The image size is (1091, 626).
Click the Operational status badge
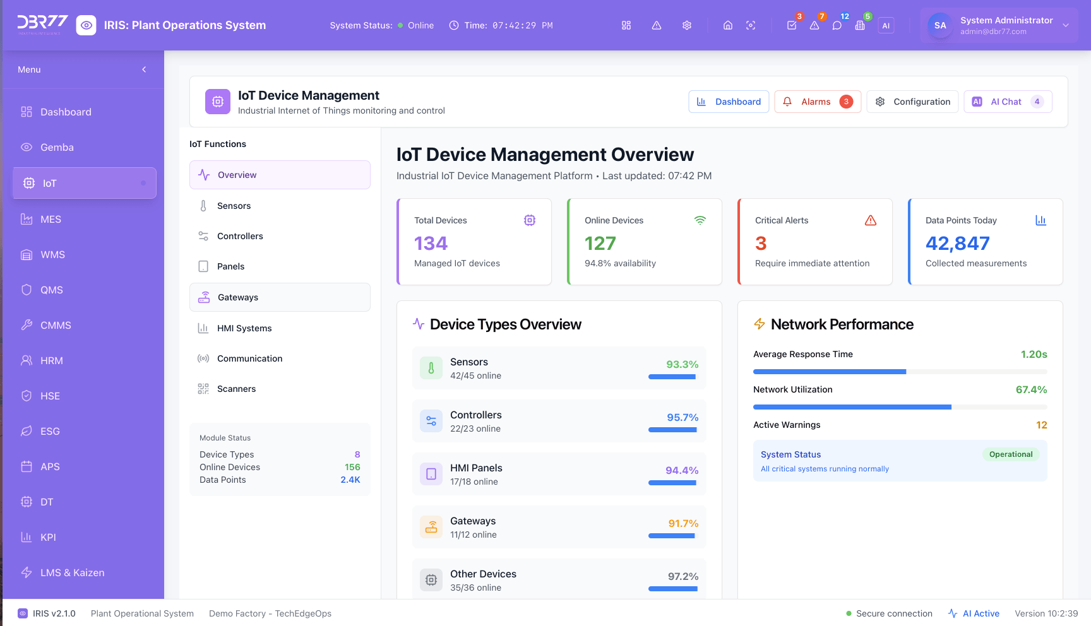(x=1010, y=454)
